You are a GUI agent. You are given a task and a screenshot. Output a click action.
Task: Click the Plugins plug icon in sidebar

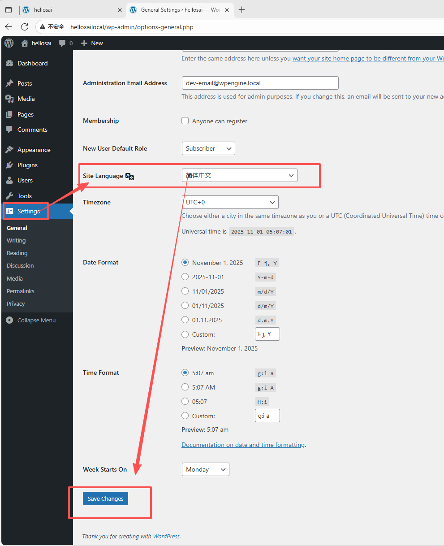(9, 165)
